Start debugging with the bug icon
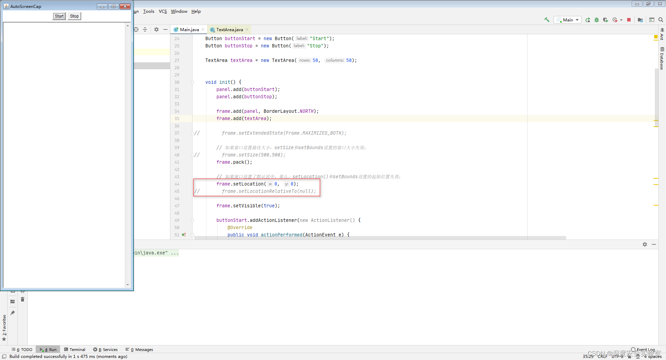666x360 pixels. 596,20
